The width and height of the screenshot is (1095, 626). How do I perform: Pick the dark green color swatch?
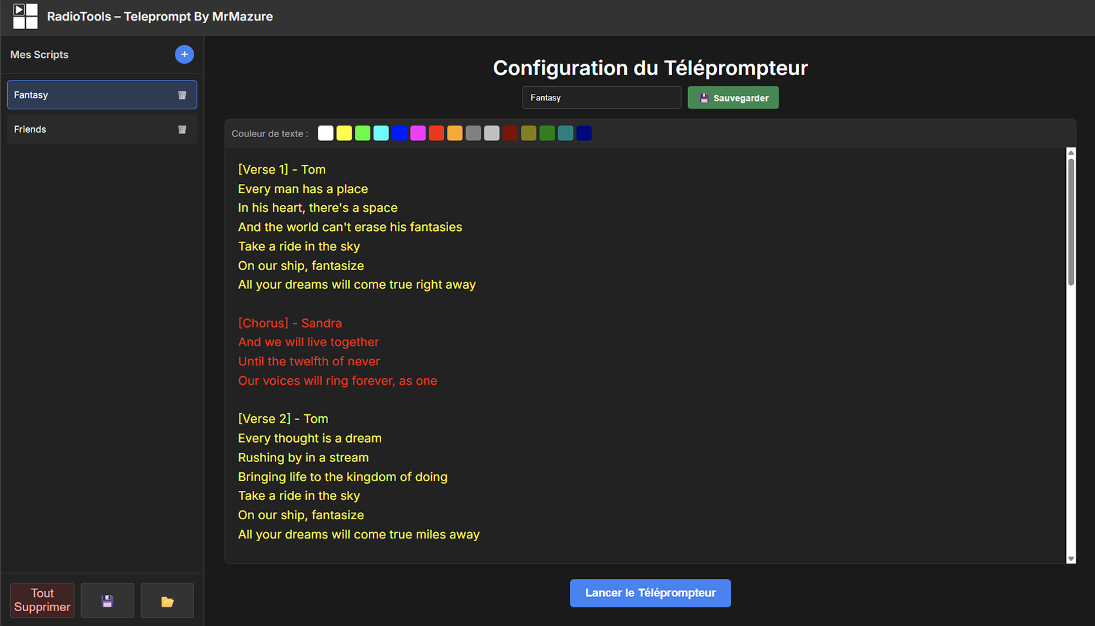547,133
